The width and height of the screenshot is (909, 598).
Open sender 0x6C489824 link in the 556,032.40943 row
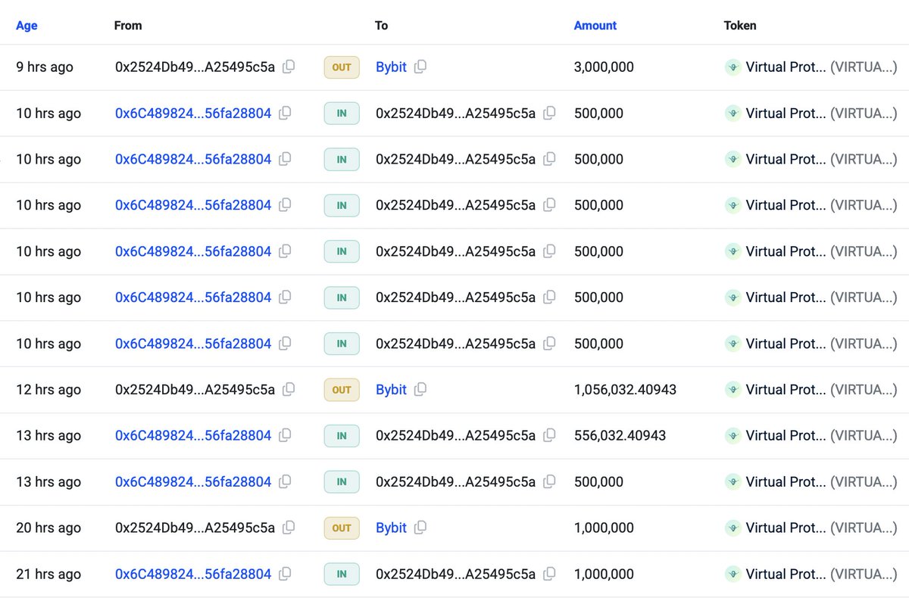coord(193,435)
